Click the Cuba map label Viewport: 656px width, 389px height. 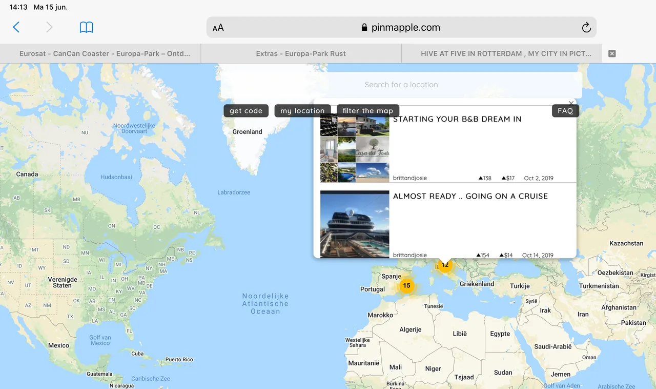tap(137, 354)
